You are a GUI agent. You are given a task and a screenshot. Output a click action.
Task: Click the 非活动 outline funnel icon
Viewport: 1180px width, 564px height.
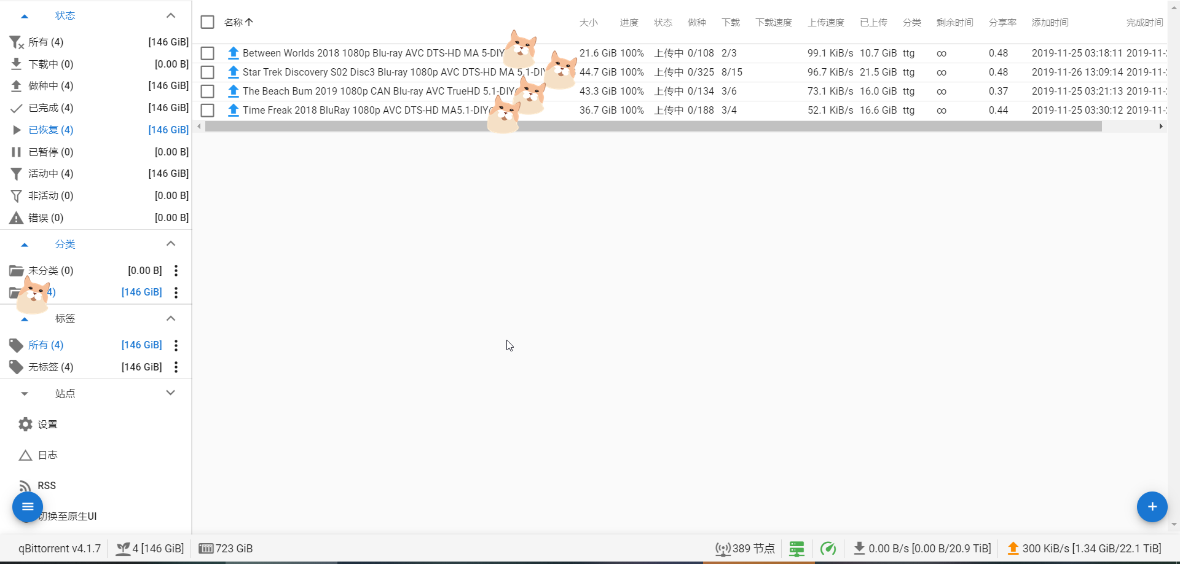click(x=17, y=196)
